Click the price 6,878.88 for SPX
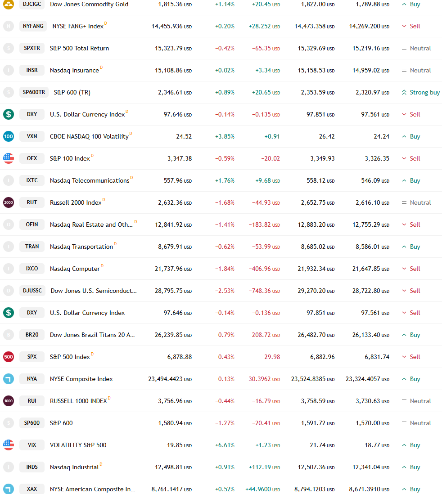Viewport: 442px width, 494px height. [180, 357]
